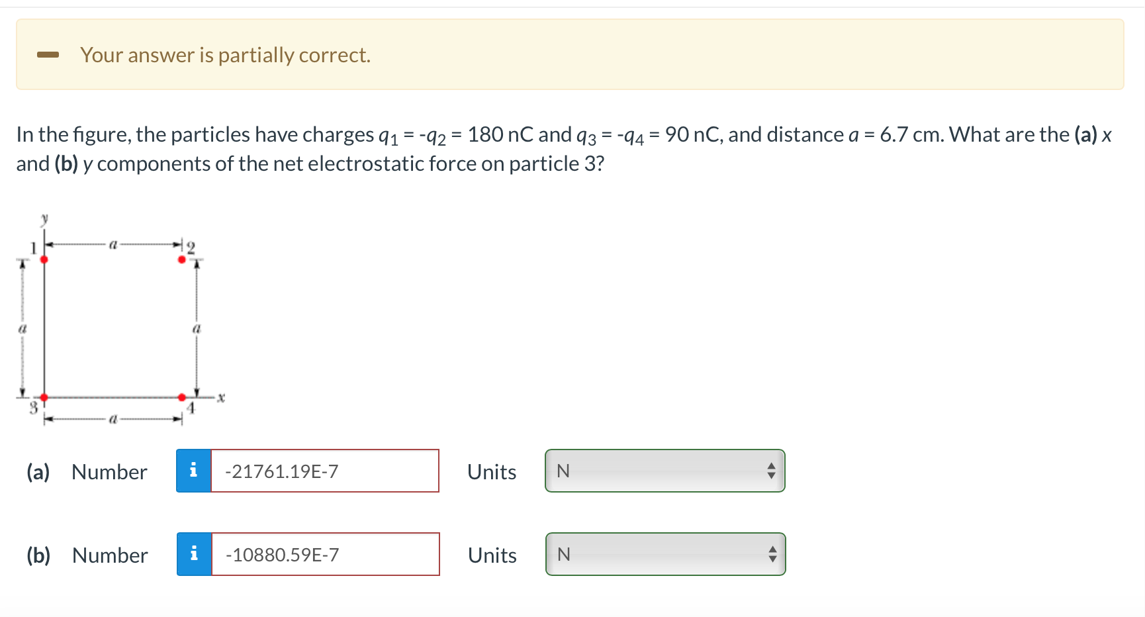Click the answer field for part (a)
The width and height of the screenshot is (1145, 617).
[x=325, y=471]
